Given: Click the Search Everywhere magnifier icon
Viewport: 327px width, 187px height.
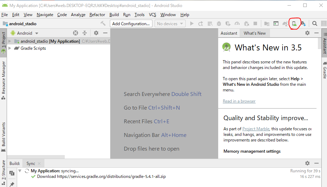Looking at the screenshot, I should (x=315, y=24).
